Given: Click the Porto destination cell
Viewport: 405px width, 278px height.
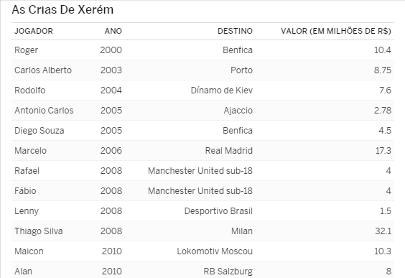Looking at the screenshot, I should tap(241, 70).
